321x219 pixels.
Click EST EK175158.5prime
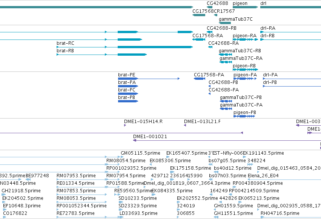coord(190,168)
